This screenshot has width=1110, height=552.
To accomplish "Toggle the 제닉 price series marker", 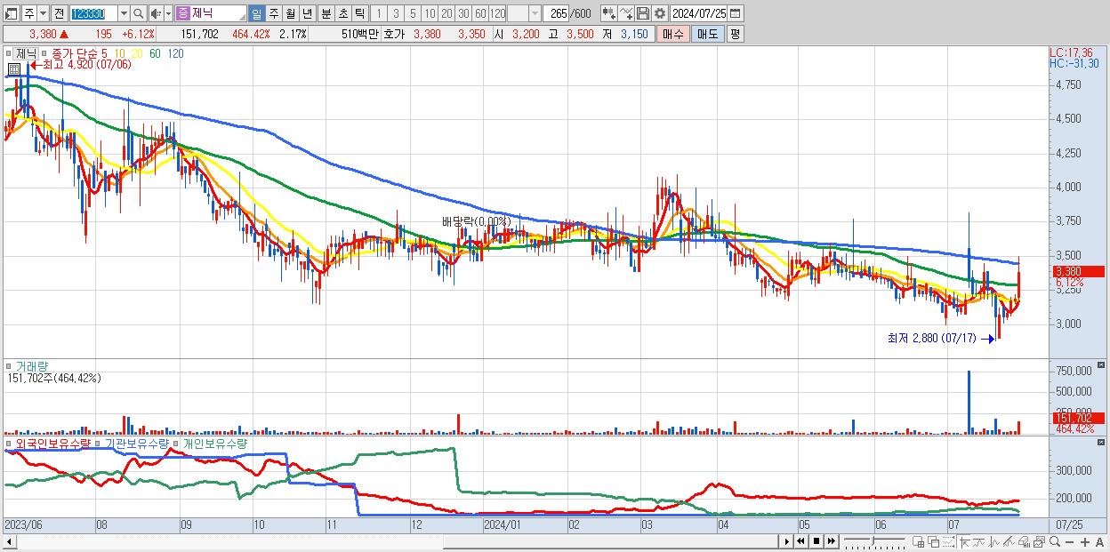I will click(10, 53).
